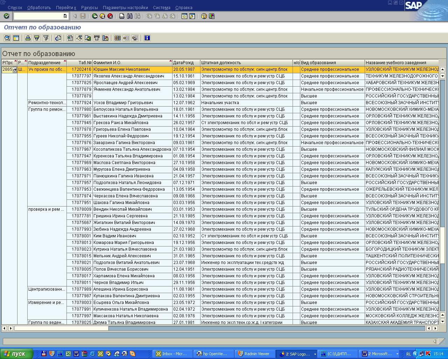Click the yellow Exit arrow icon
The height and width of the screenshot is (359, 448).
(103, 16)
